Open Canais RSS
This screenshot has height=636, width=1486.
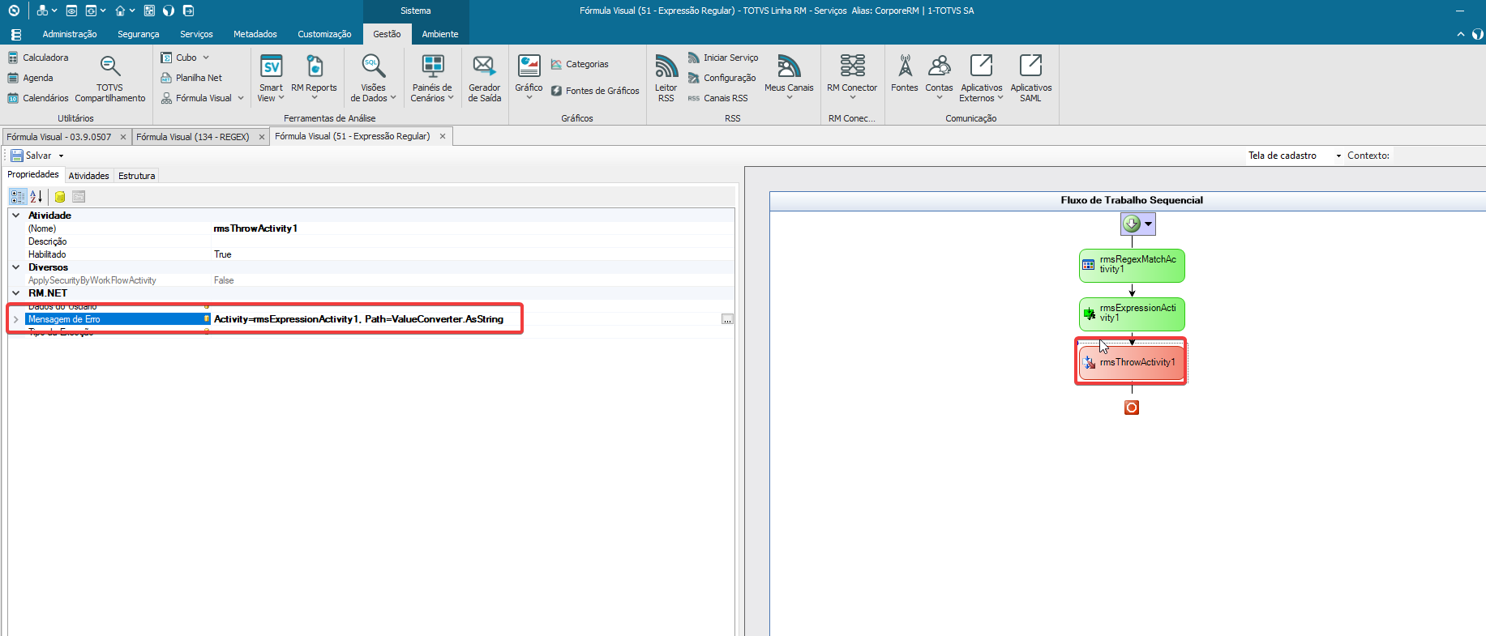coord(717,98)
